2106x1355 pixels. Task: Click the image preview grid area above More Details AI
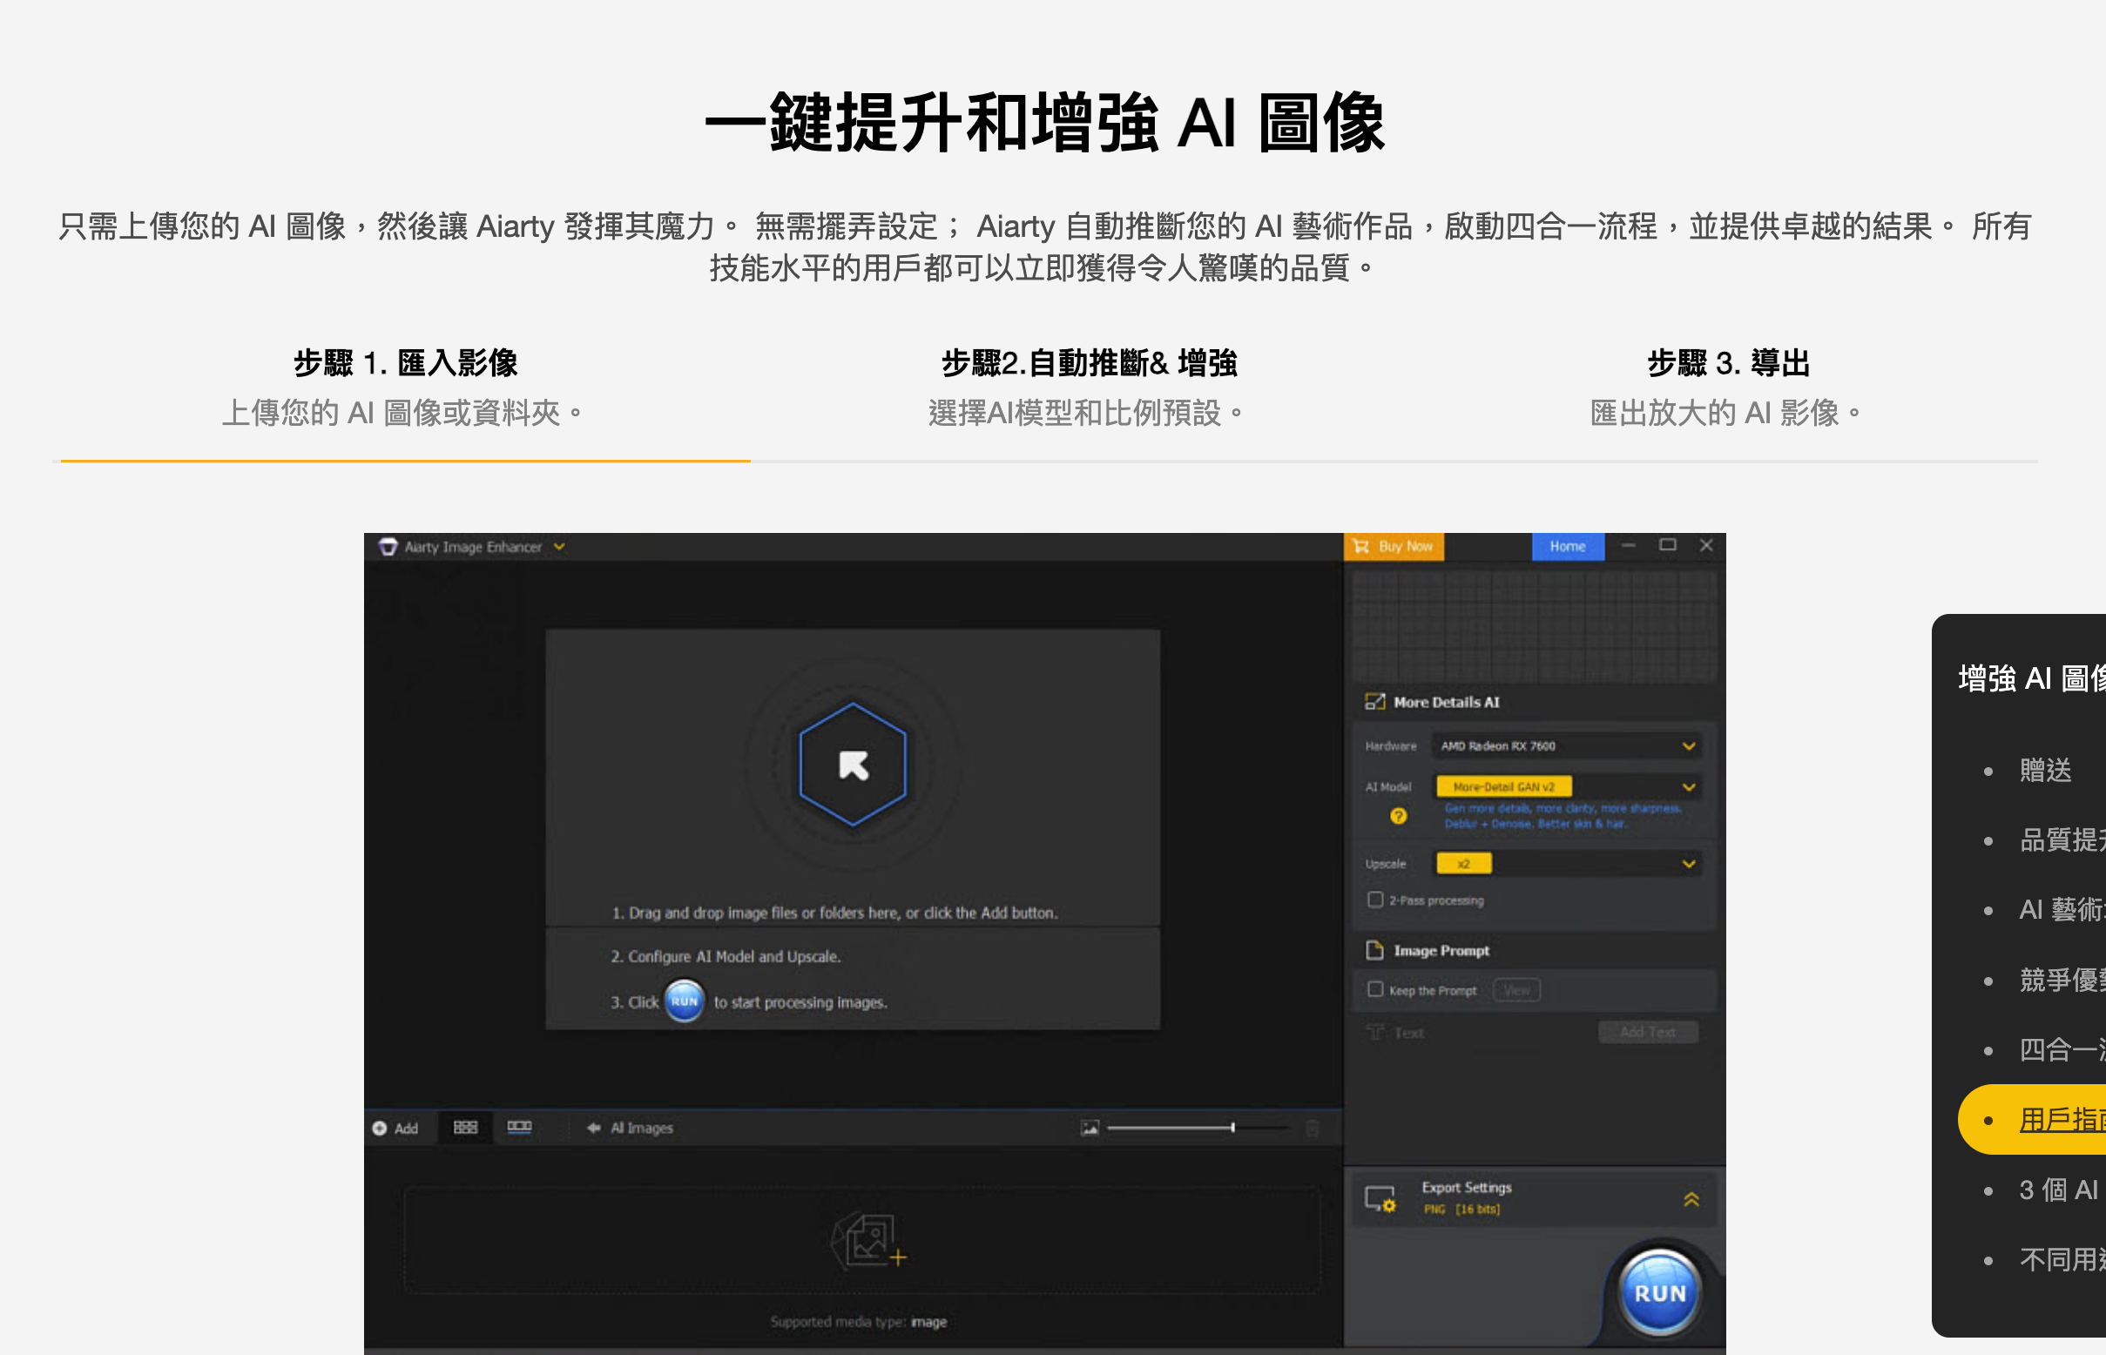tap(1534, 625)
